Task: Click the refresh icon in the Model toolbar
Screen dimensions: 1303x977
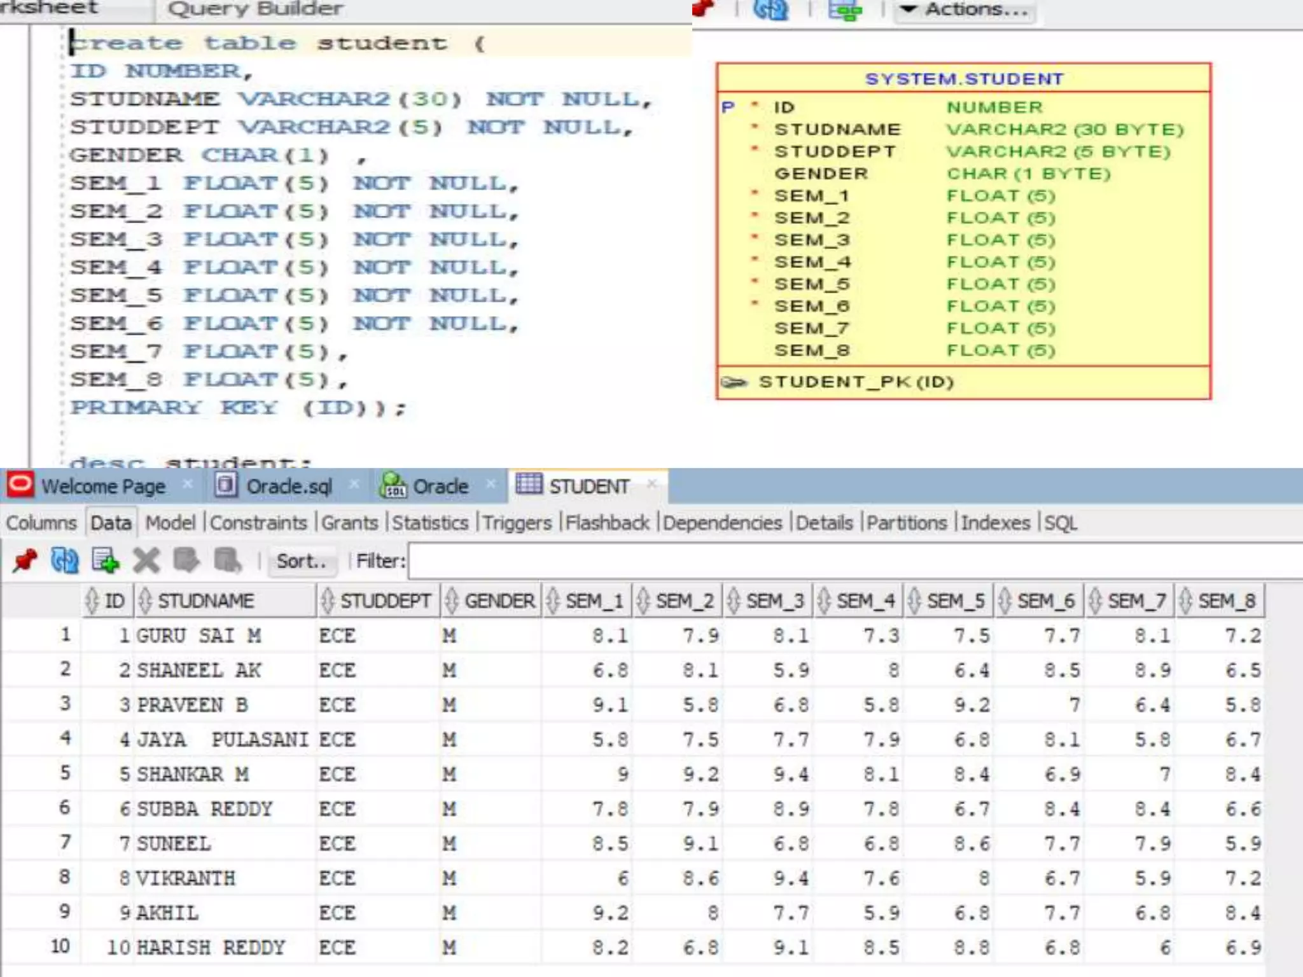Action: click(x=770, y=10)
